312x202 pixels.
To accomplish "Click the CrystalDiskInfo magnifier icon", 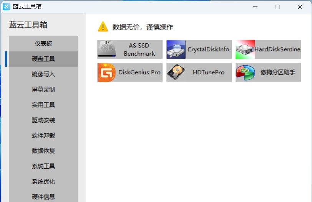I will tap(176, 49).
